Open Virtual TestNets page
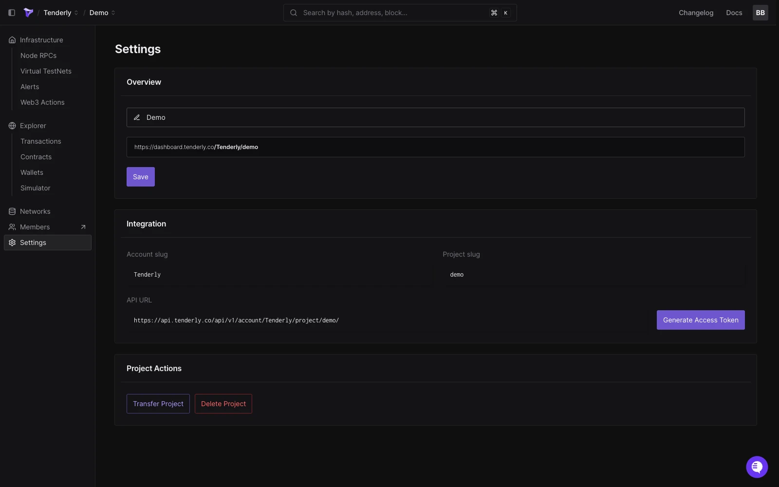779x487 pixels. tap(46, 71)
